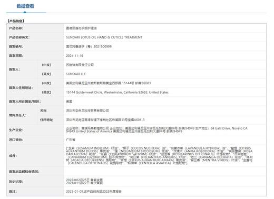Image resolution: width=274 pixels, height=199 pixels.
Task: Click the 备案日期 label
Action: click(x=16, y=56)
